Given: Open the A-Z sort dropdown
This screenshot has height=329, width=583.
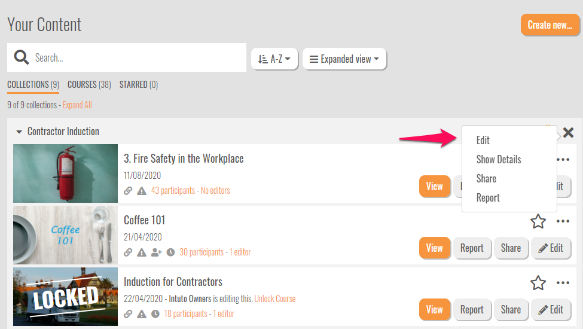Looking at the screenshot, I should point(274,59).
